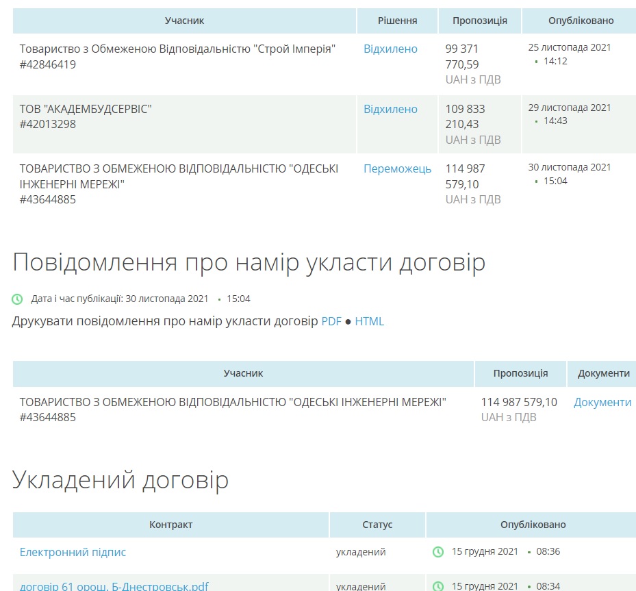Click code #42013298
This screenshot has width=636, height=591.
click(x=47, y=124)
